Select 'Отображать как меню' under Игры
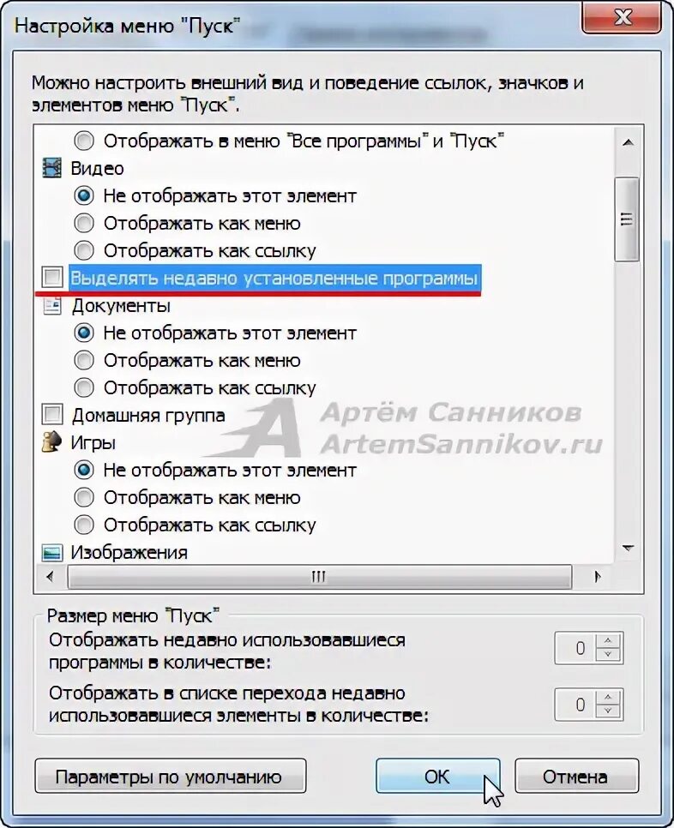This screenshot has height=828, width=674. pyautogui.click(x=84, y=497)
